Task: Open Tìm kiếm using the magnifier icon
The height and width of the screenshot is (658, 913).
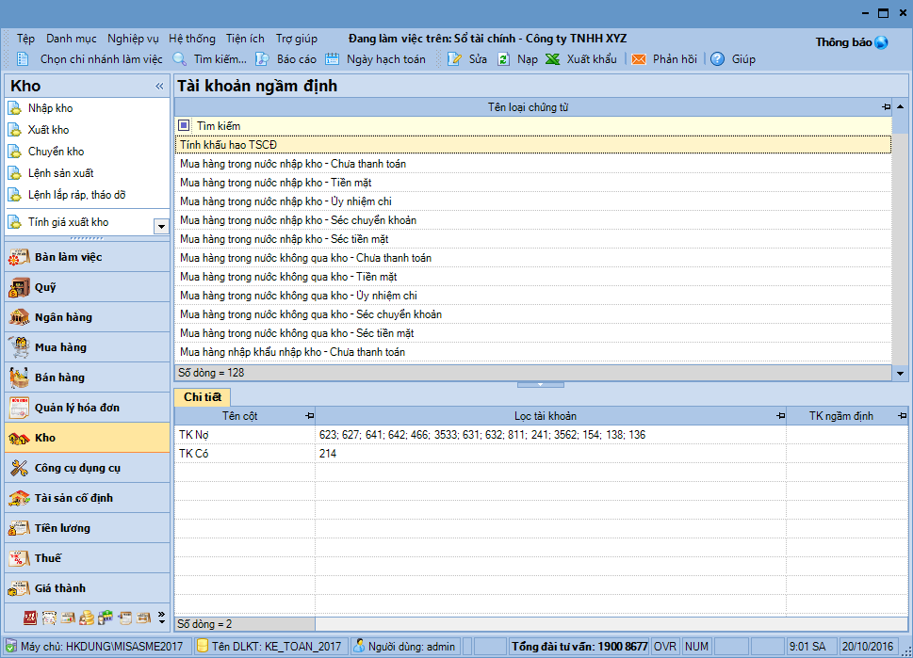Action: (180, 59)
